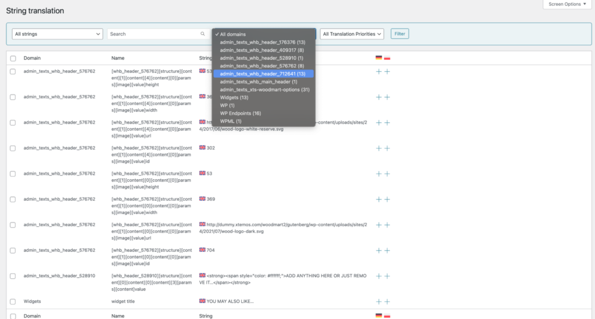This screenshot has height=319, width=595.
Task: Add Polish translation for YOU MAY ALSO LIKE
Action: (387, 302)
